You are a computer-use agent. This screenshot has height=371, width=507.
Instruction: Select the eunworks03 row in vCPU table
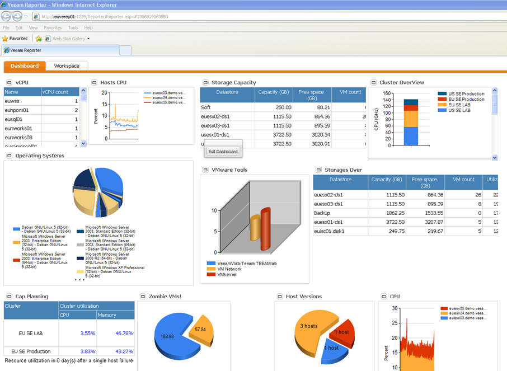[x=41, y=137]
